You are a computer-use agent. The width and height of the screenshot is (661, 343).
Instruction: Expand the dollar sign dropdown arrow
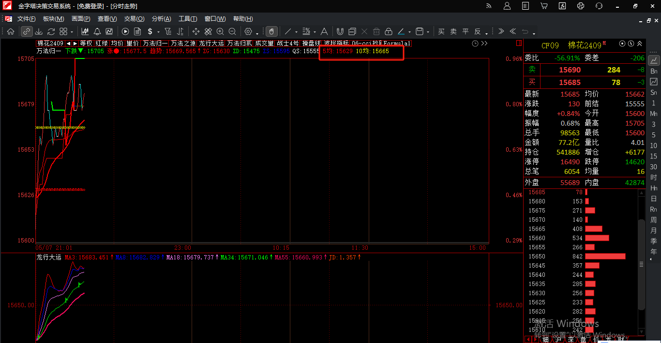pos(158,32)
